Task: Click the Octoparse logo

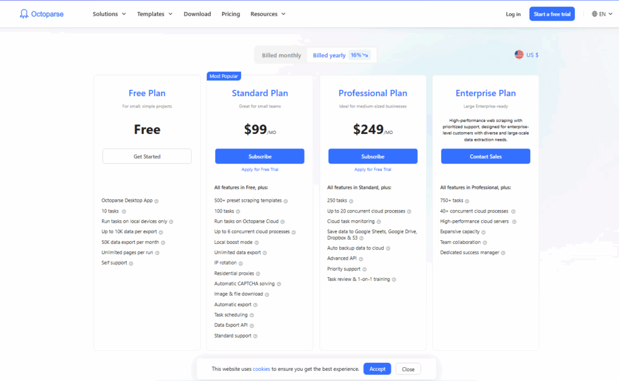Action: pos(42,14)
